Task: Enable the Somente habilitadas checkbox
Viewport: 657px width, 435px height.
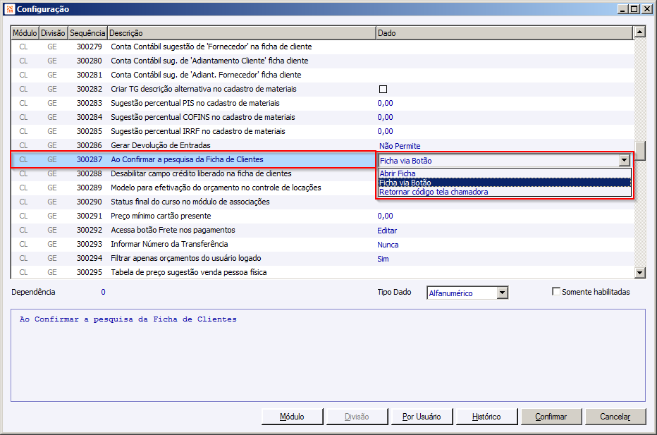Action: click(x=556, y=291)
